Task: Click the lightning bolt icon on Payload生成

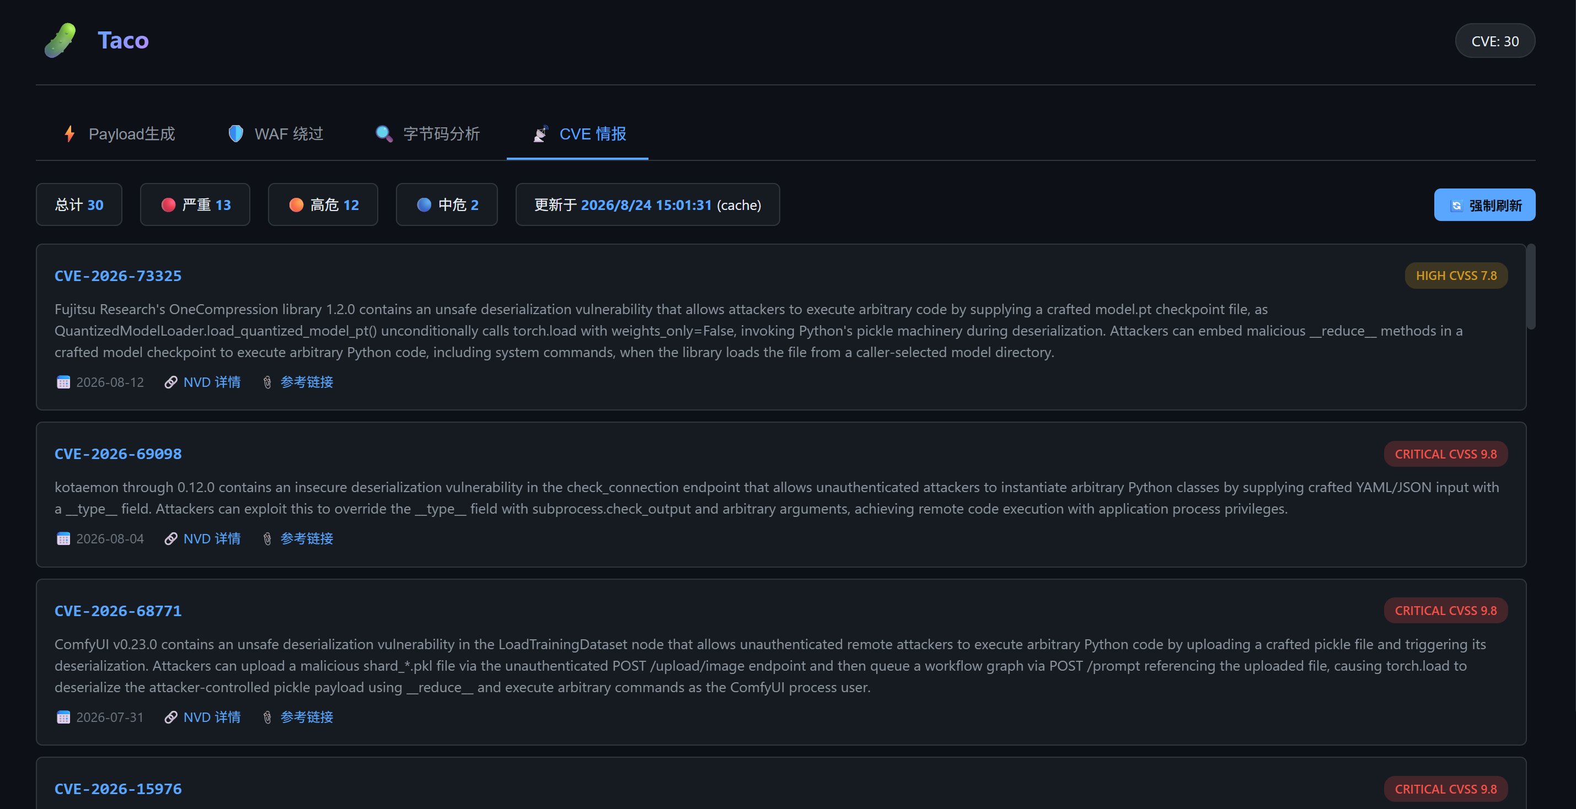Action: pyautogui.click(x=69, y=134)
